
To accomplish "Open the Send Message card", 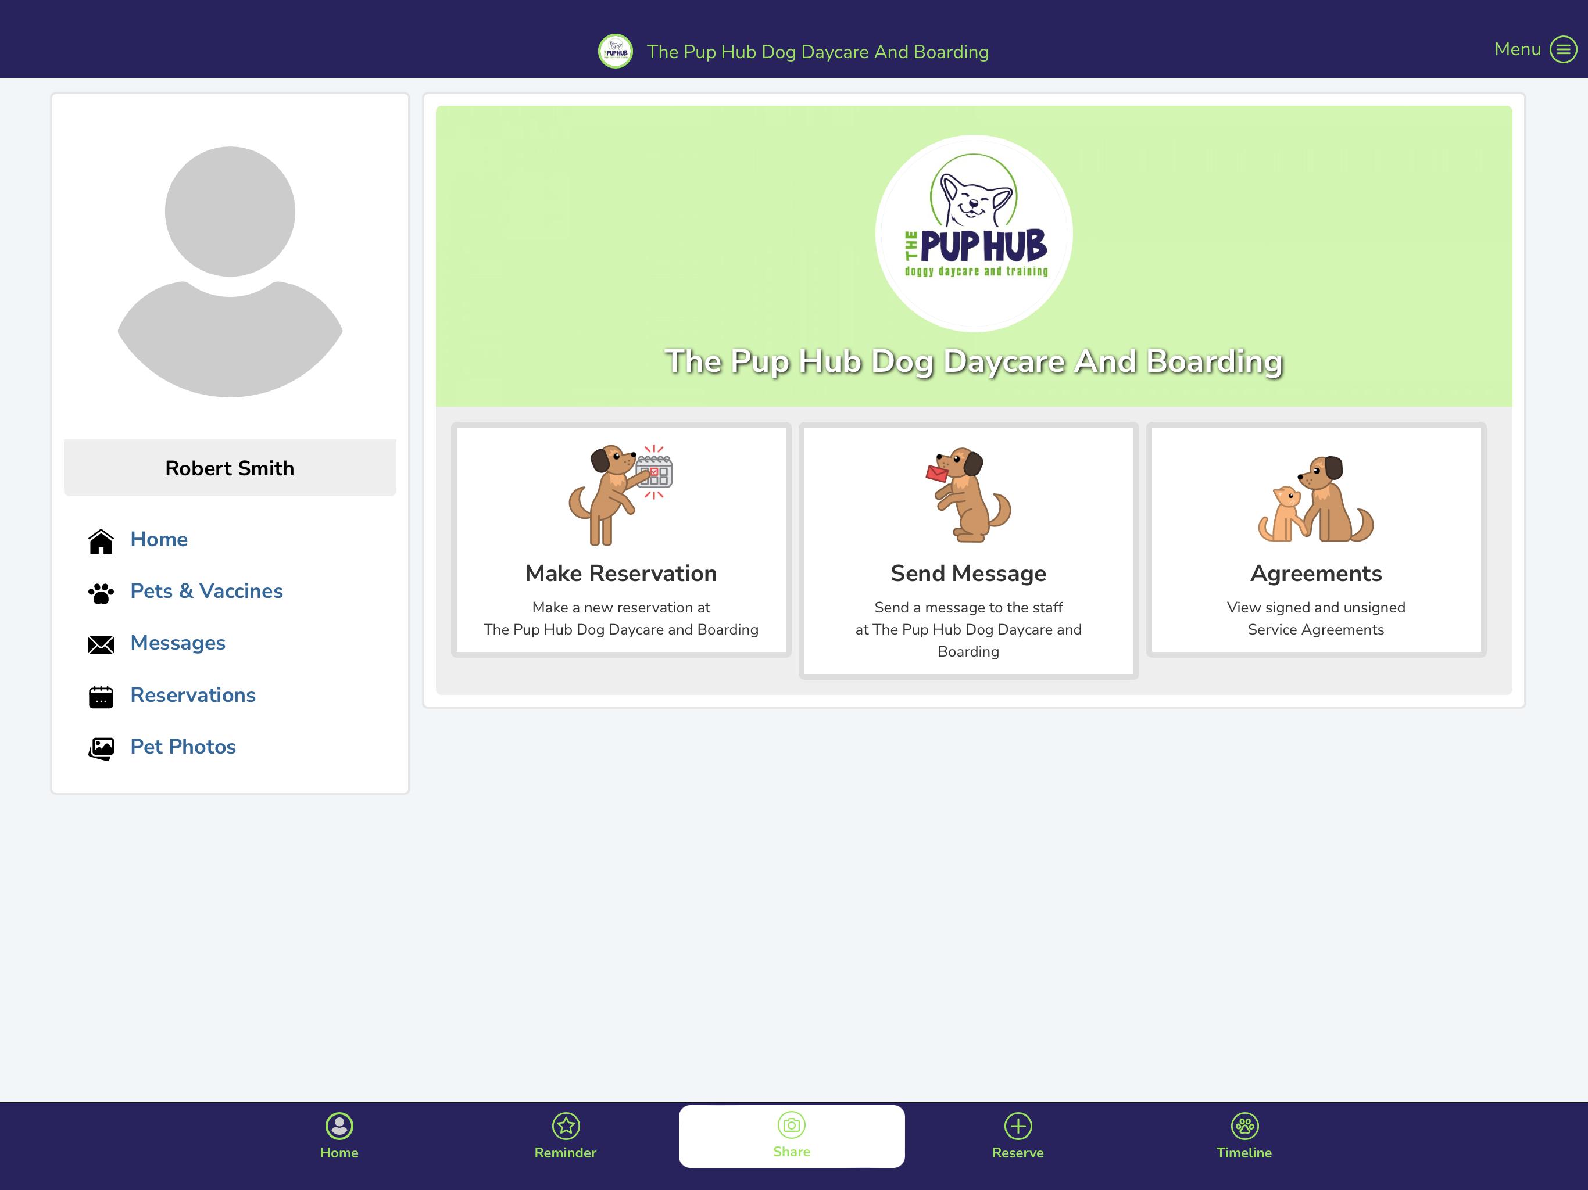I will click(x=968, y=550).
